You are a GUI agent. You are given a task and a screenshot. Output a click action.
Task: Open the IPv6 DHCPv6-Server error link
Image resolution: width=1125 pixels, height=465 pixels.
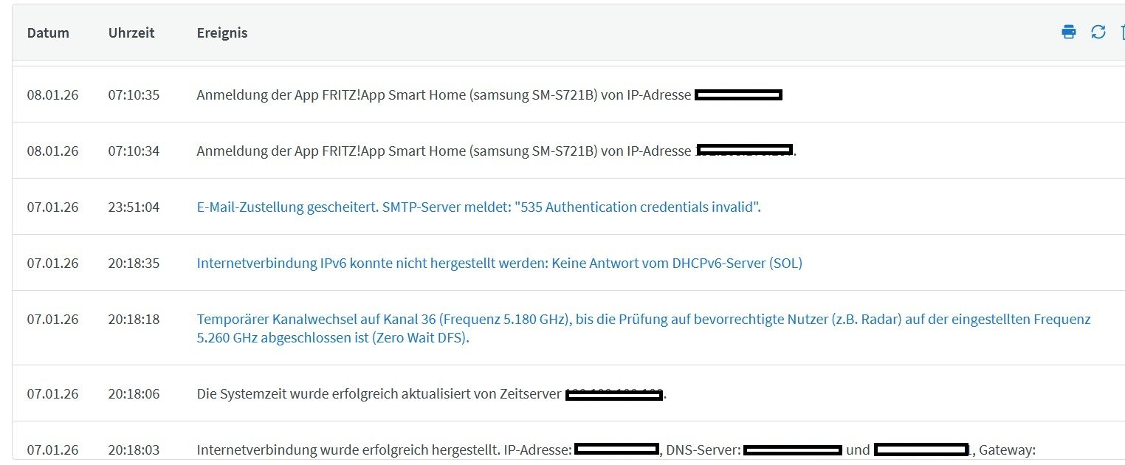tap(499, 263)
